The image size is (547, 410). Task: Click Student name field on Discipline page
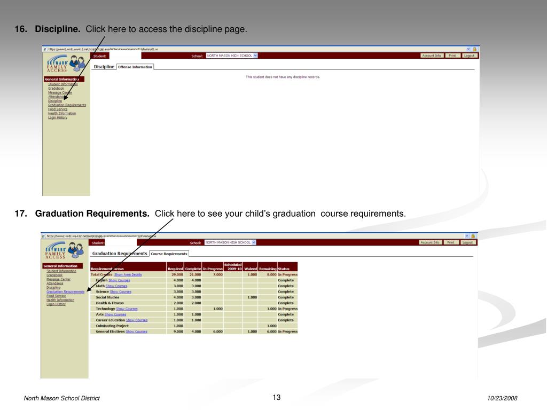coord(125,56)
